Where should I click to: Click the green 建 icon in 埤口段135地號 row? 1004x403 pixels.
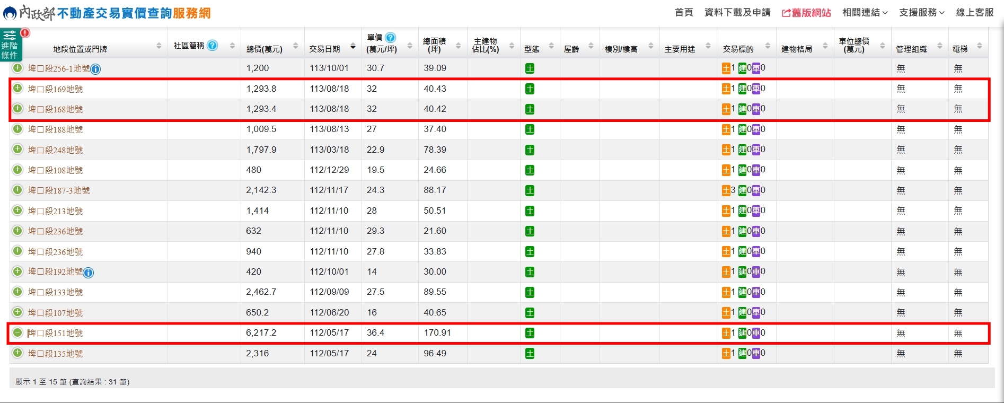point(742,353)
